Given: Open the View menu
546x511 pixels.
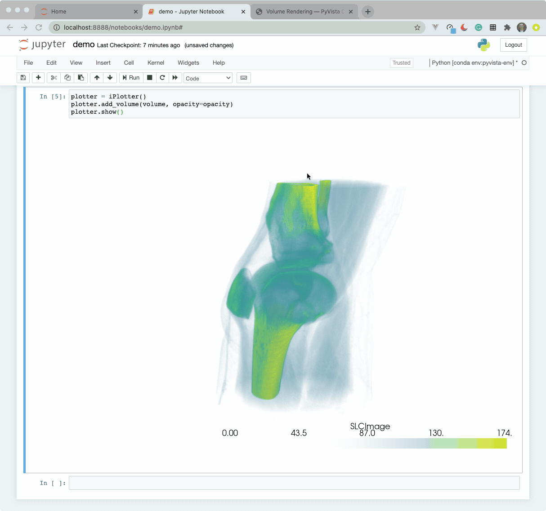Looking at the screenshot, I should pyautogui.click(x=76, y=63).
